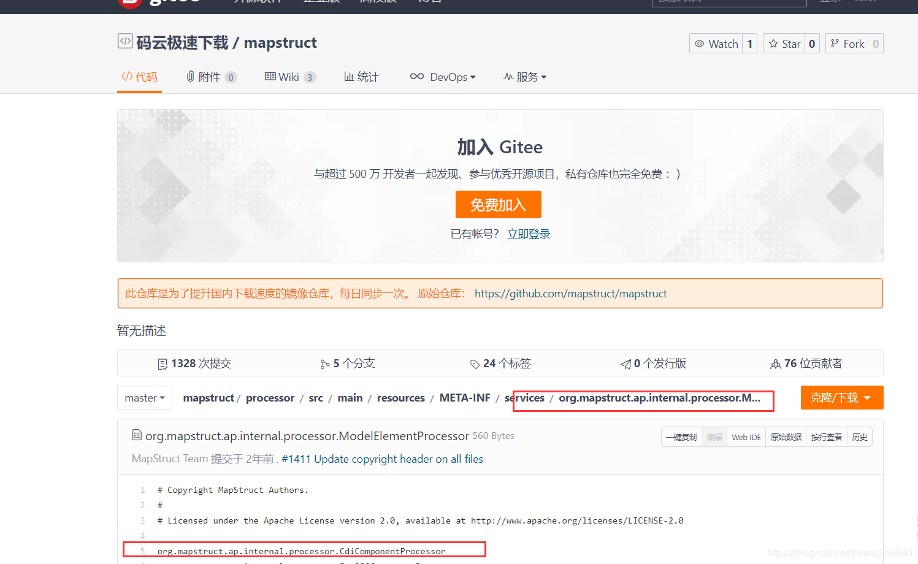The height and width of the screenshot is (564, 918).
Task: Click the 编辑 button
Action: [714, 437]
